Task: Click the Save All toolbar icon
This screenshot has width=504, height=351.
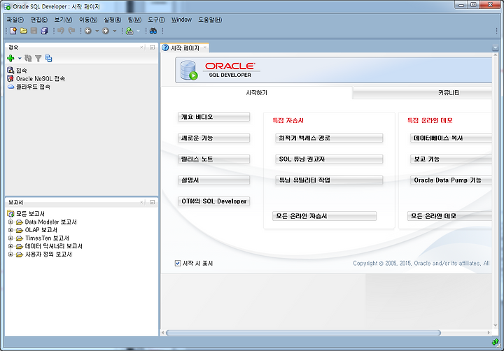Action: (x=44, y=31)
